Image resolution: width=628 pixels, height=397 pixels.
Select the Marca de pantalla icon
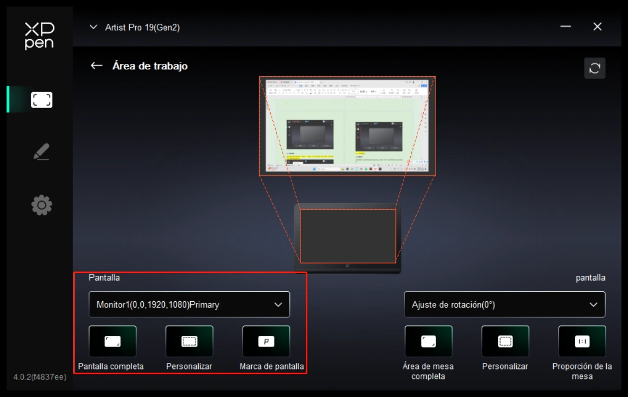coord(266,341)
